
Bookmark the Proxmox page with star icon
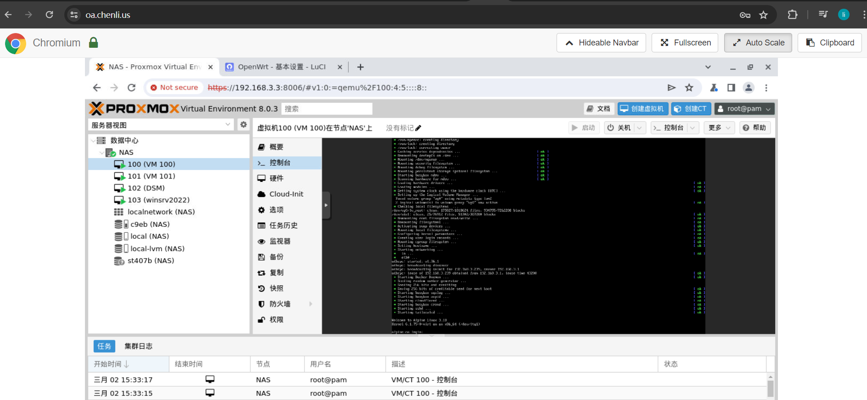click(x=689, y=88)
